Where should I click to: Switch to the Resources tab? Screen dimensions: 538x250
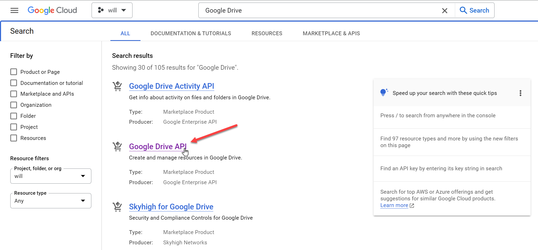click(267, 33)
